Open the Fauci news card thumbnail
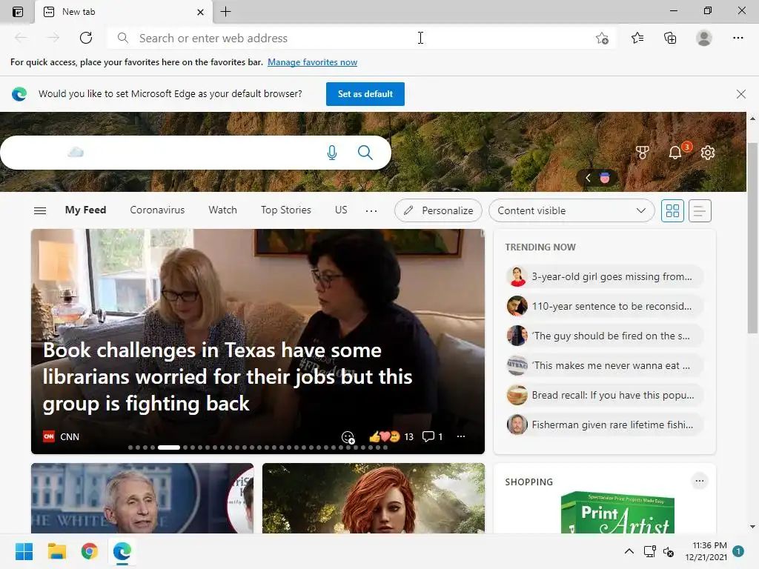 pos(142,499)
